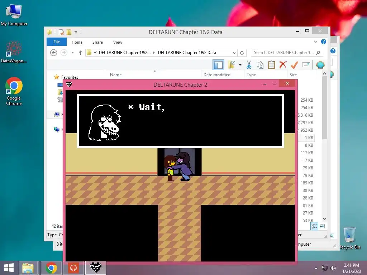Viewport: 367px width, 275px height.
Task: Click the clipboard Paste icon in toolbar
Action: point(272,65)
